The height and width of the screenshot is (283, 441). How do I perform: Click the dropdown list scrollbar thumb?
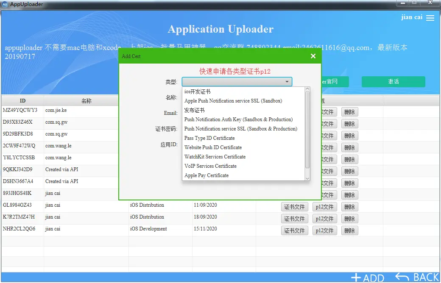coord(307,130)
